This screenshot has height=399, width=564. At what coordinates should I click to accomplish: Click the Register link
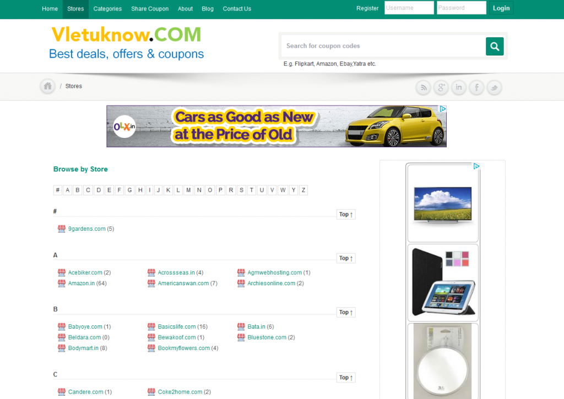[367, 8]
